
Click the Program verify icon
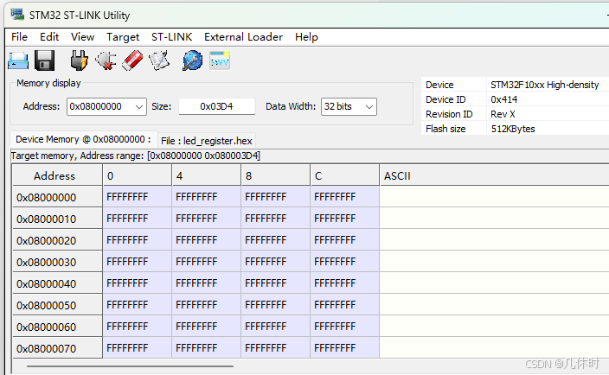159,60
